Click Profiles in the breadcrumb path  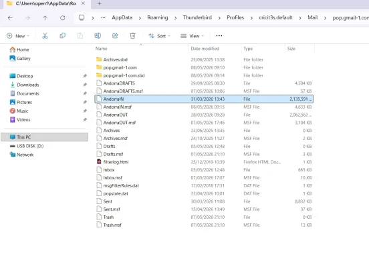coord(235,17)
